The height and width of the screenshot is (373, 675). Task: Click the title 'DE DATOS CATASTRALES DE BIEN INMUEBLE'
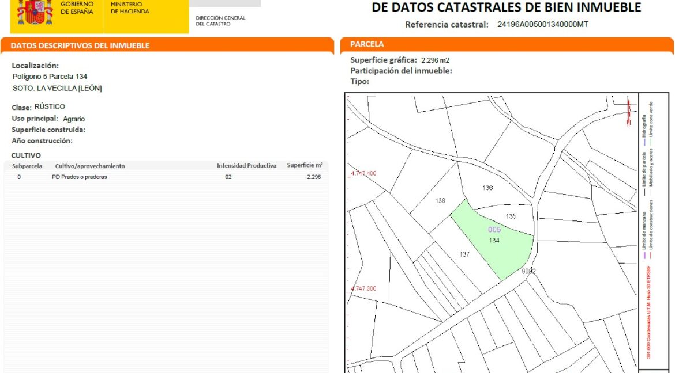(507, 7)
